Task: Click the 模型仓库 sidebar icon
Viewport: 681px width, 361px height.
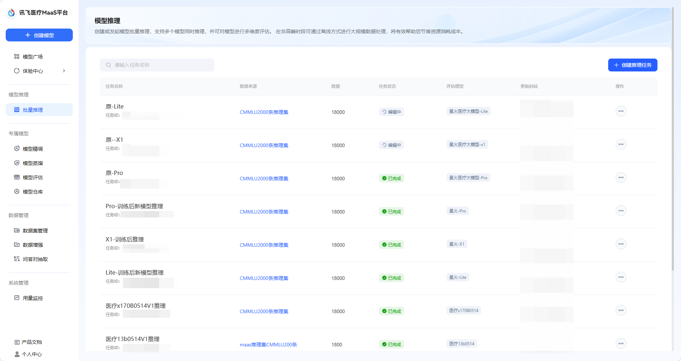Action: click(x=17, y=191)
